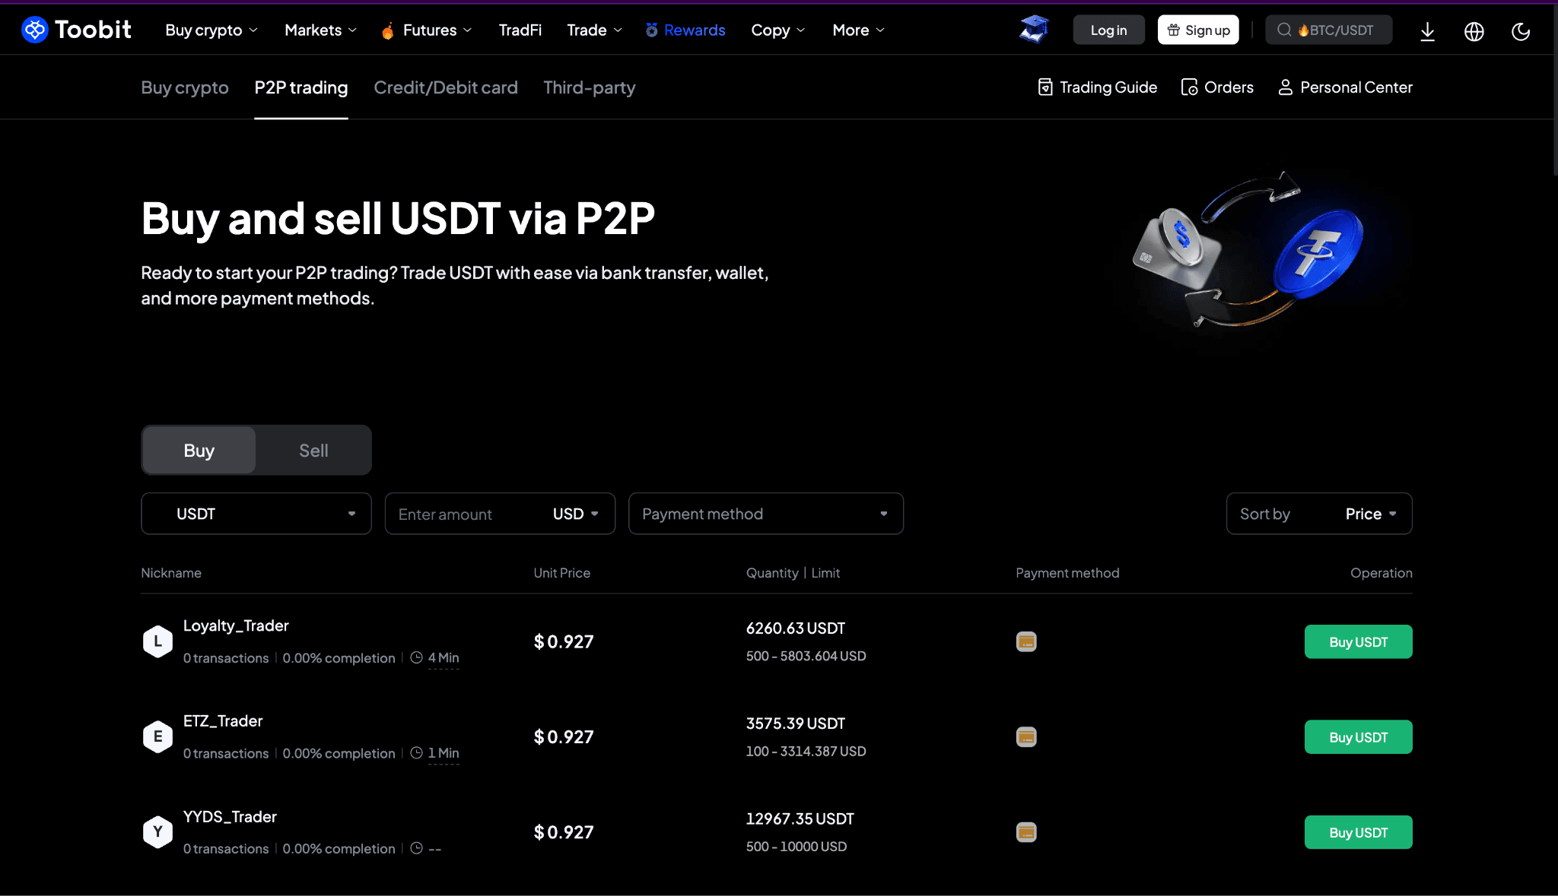Toggle dark mode moon icon
The height and width of the screenshot is (896, 1558).
coord(1521,31)
